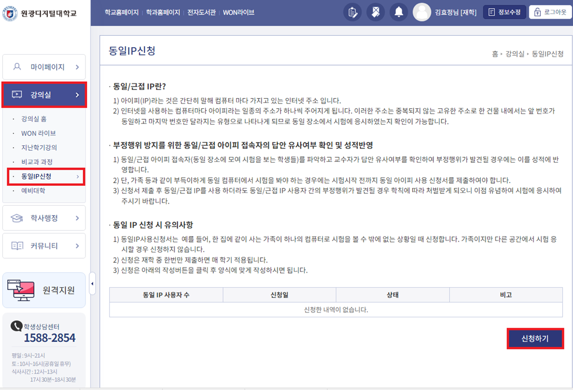Image resolution: width=573 pixels, height=390 pixels.
Task: Go to WON라이브 in top menu
Action: pyautogui.click(x=239, y=12)
